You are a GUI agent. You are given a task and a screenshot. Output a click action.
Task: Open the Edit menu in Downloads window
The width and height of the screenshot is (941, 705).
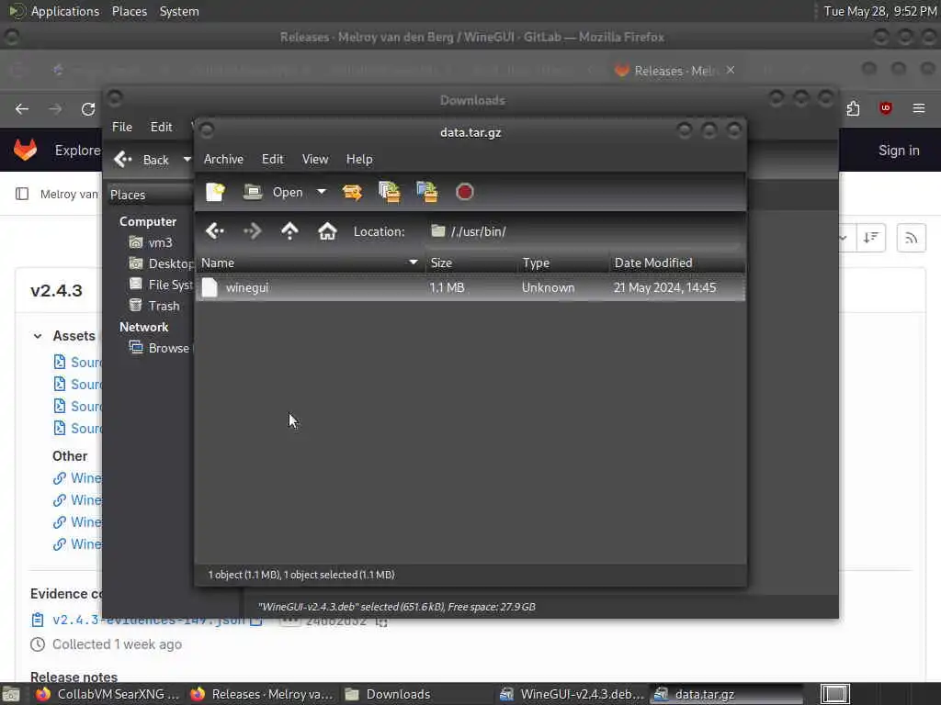(161, 127)
